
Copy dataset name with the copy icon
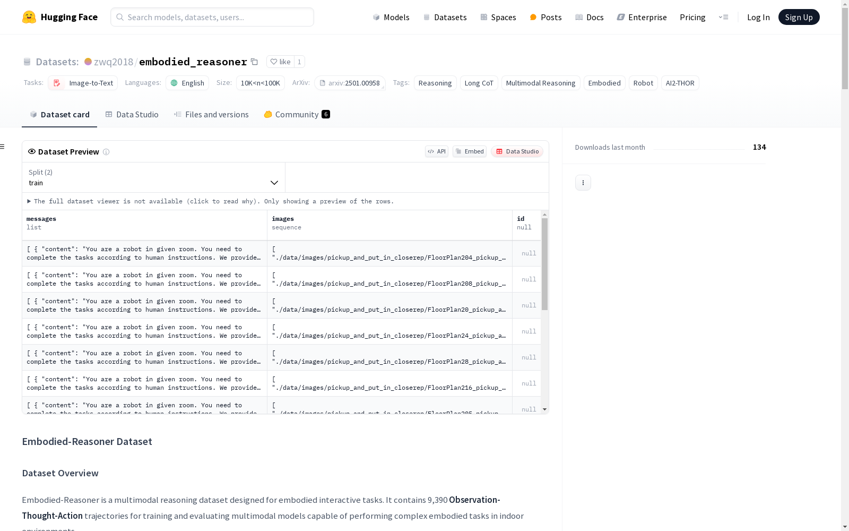tap(254, 62)
